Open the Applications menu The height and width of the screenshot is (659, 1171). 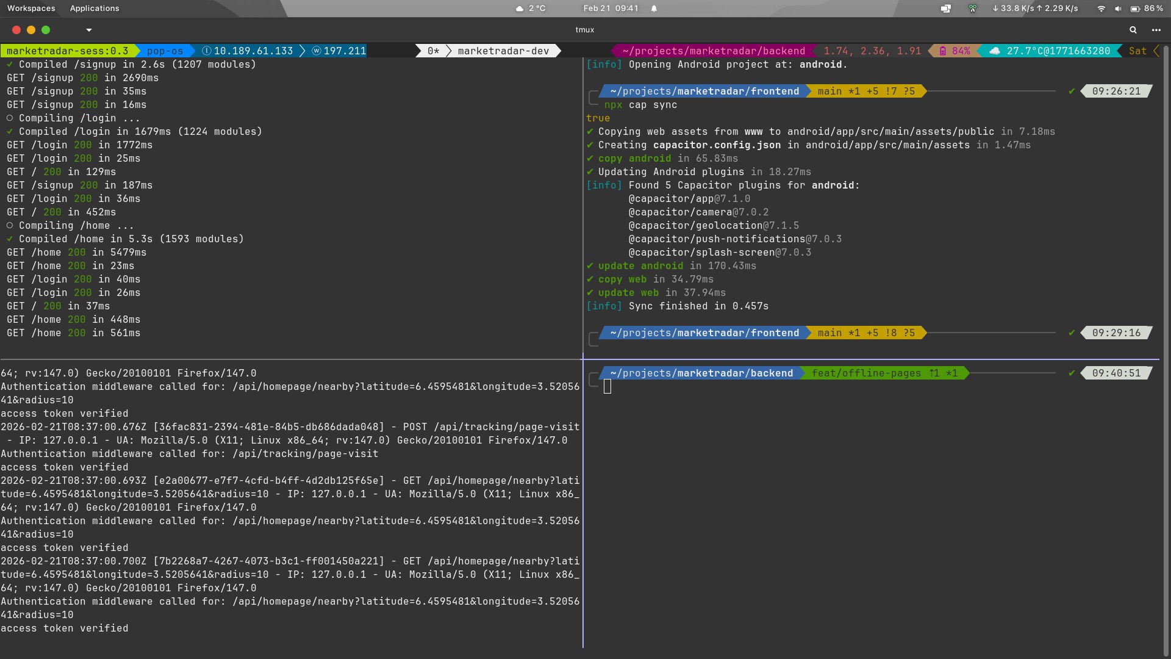[x=95, y=9]
